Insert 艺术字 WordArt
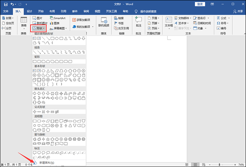The width and height of the screenshot is (246, 167). click(x=182, y=23)
